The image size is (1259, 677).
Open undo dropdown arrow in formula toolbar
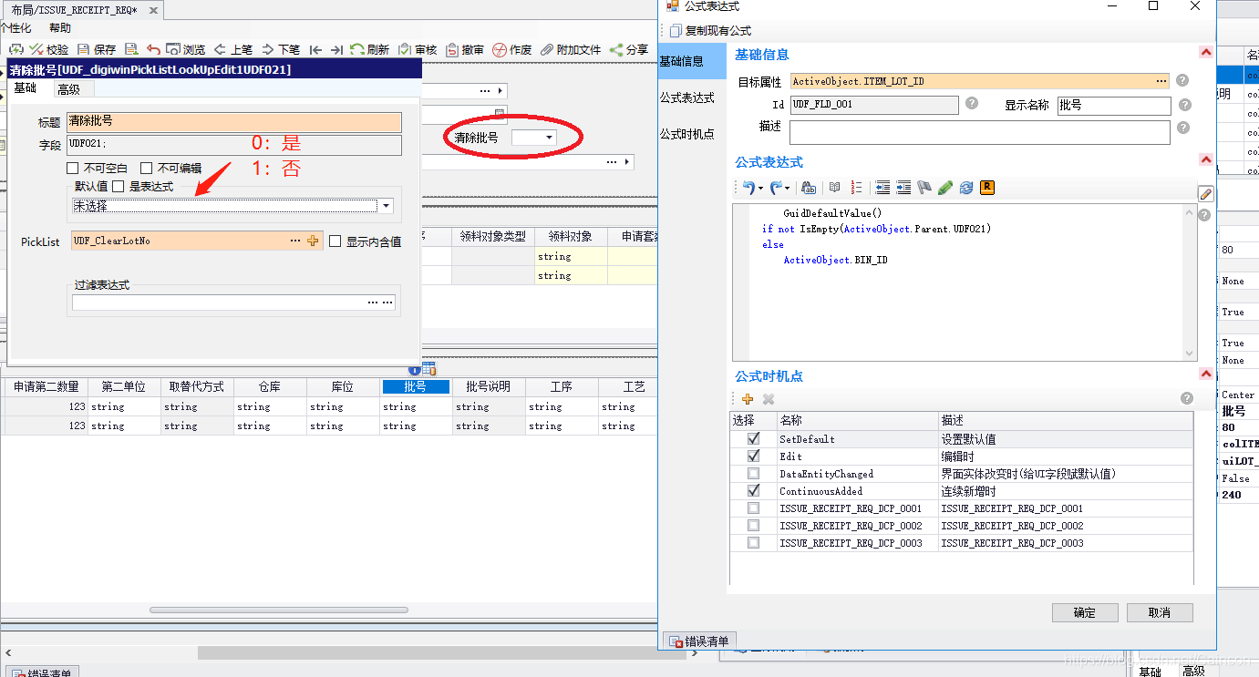(760, 189)
